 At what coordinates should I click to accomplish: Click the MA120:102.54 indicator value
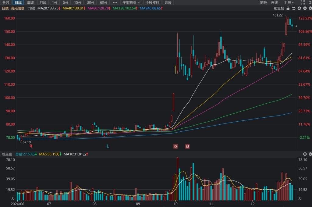click(x=125, y=8)
